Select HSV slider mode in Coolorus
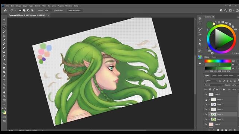This screenshot has height=134, width=239. (216, 71)
